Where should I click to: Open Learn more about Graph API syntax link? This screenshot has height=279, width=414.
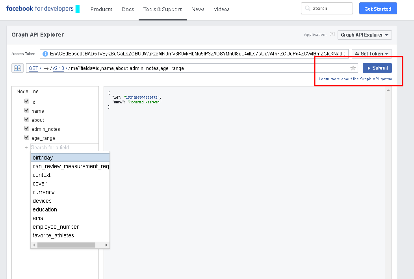tap(355, 79)
